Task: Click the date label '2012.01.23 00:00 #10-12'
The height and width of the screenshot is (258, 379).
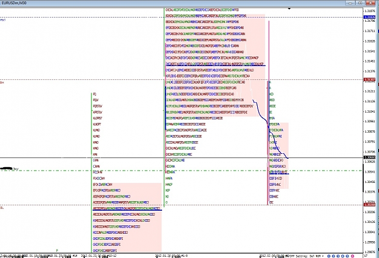Action: [x=99, y=256]
